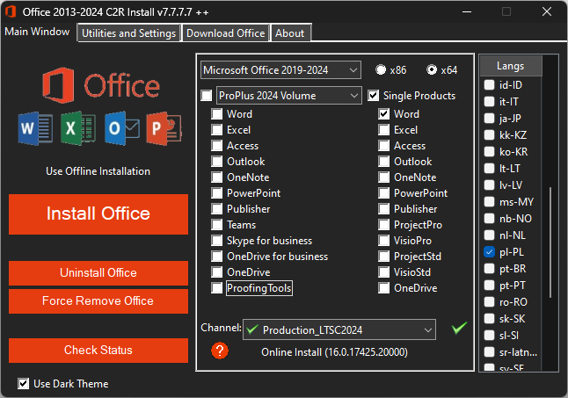This screenshot has width=568, height=398.
Task: Check left-column PowerPoint checkbox
Action: pyautogui.click(x=216, y=192)
